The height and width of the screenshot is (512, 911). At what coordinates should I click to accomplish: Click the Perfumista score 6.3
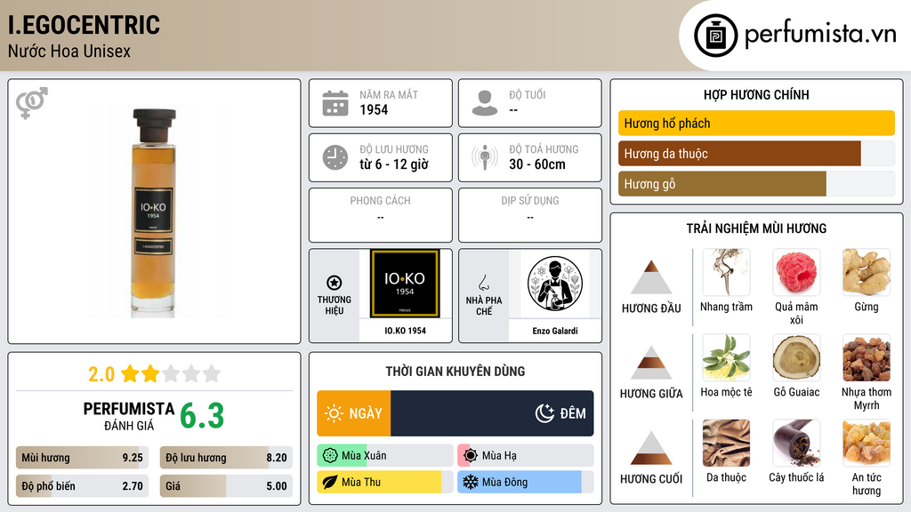point(202,416)
